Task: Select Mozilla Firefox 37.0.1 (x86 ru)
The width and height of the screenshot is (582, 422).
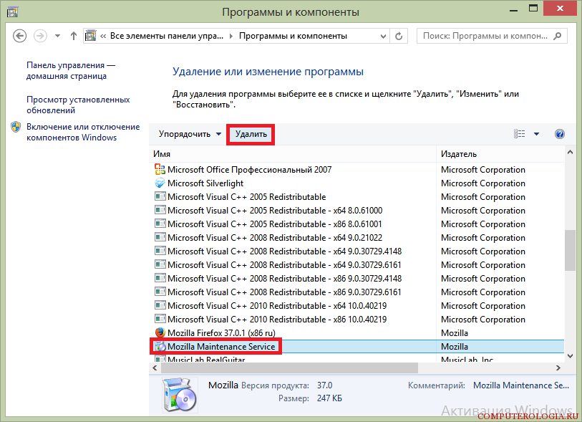Action: pyautogui.click(x=221, y=333)
